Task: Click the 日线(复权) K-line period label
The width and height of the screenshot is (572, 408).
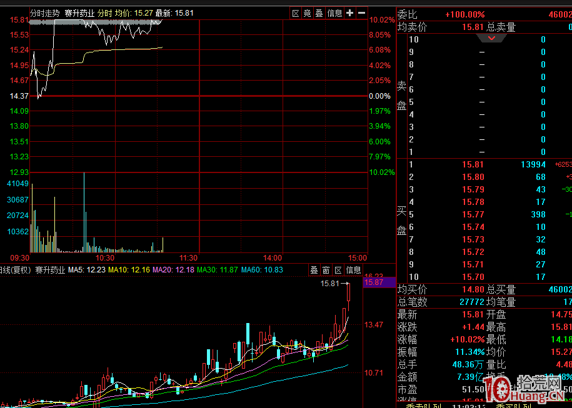Action: (15, 270)
